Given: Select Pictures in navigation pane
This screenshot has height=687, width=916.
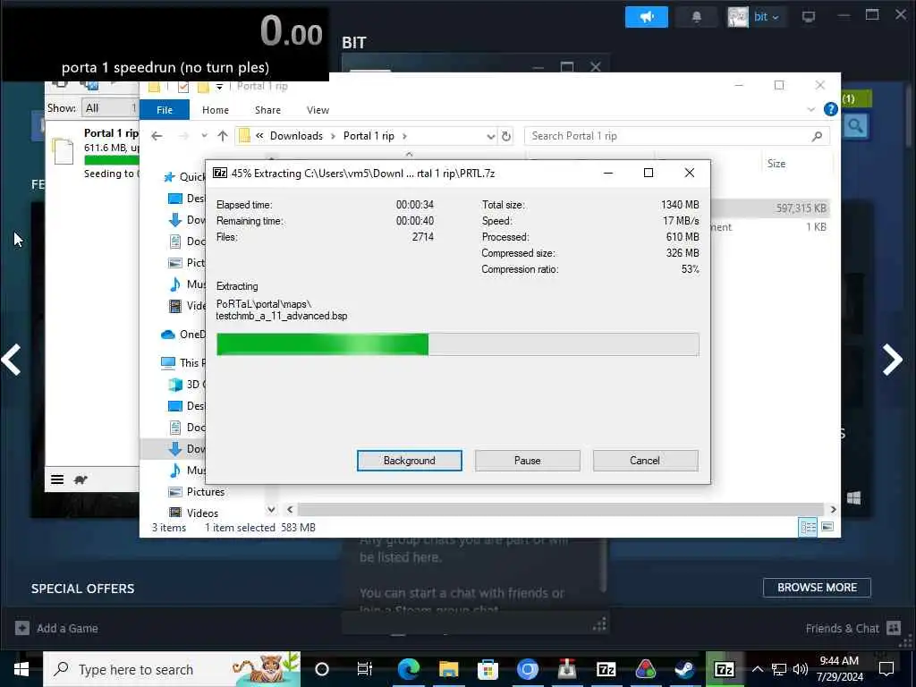Looking at the screenshot, I should point(196,492).
